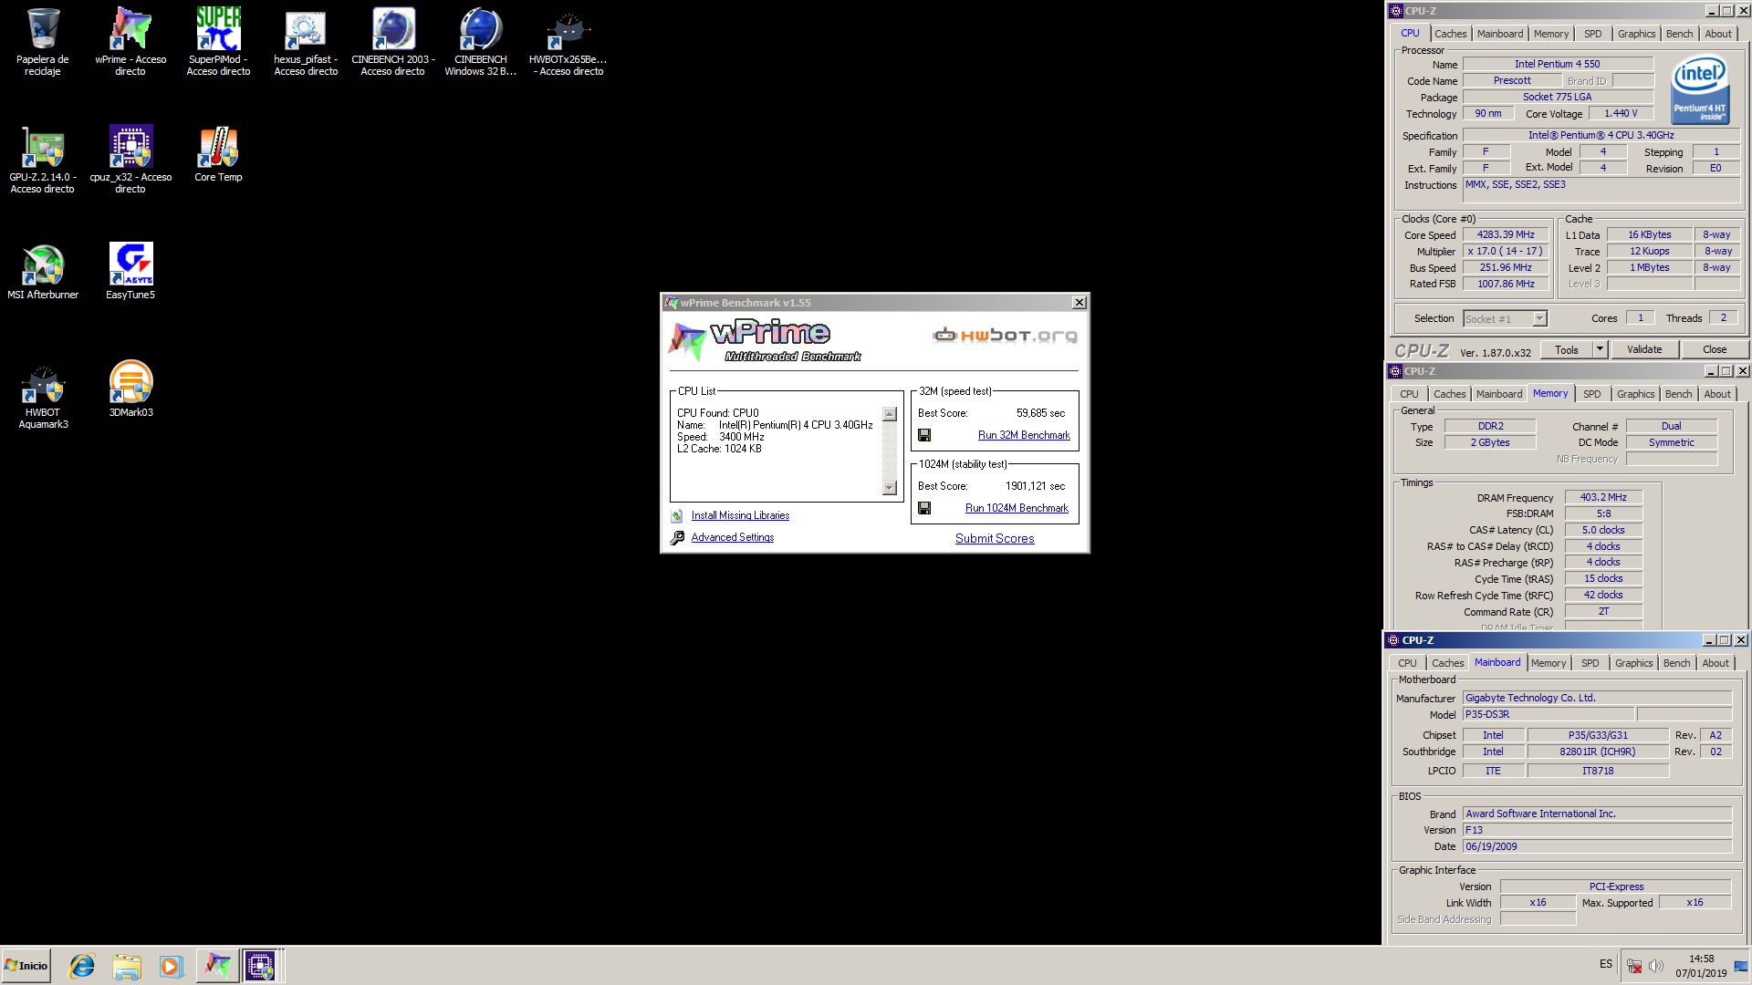Screen dimensions: 1752x985
Task: Switch to the CPU-Z taskbar button
Action: click(x=260, y=966)
